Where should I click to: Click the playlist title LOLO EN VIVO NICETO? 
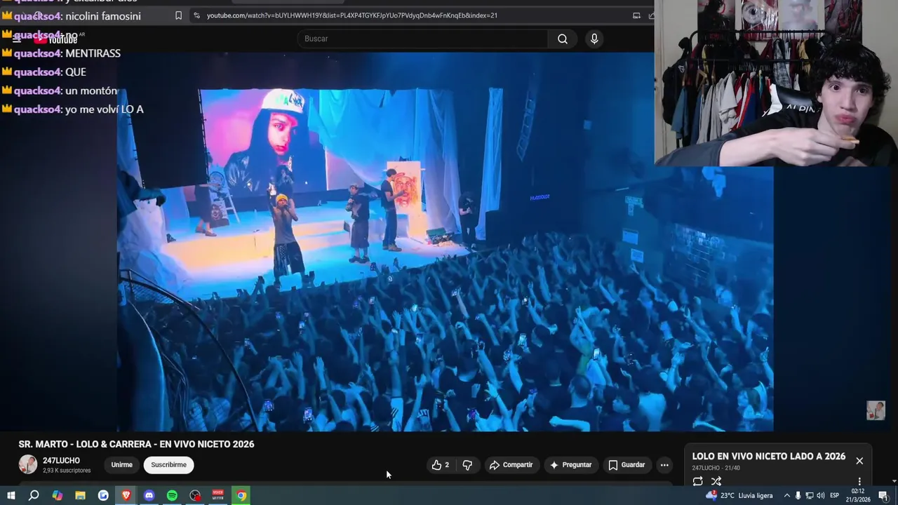point(768,456)
